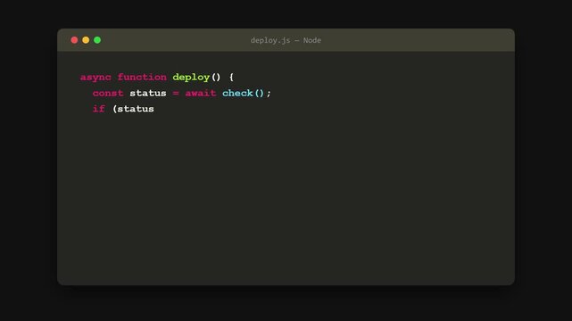
Task: Click '(status' on the if line
Action: click(133, 109)
